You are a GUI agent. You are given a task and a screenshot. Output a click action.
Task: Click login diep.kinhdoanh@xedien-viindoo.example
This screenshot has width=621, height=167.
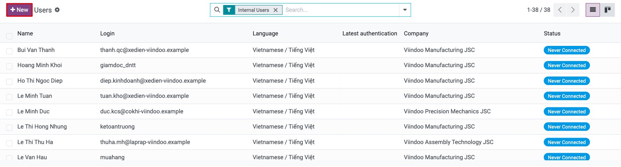pyautogui.click(x=153, y=81)
